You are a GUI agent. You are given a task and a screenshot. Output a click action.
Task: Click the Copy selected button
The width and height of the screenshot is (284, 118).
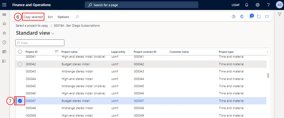[x=33, y=17]
